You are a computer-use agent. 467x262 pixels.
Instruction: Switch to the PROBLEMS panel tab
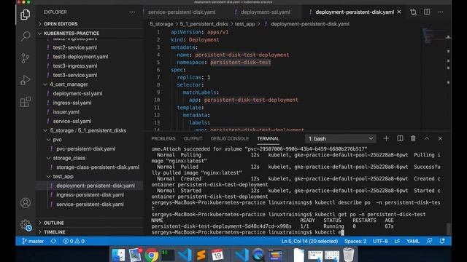[163, 139]
